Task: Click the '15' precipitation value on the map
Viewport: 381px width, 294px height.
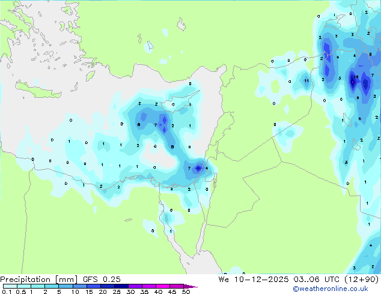Action: [356, 77]
